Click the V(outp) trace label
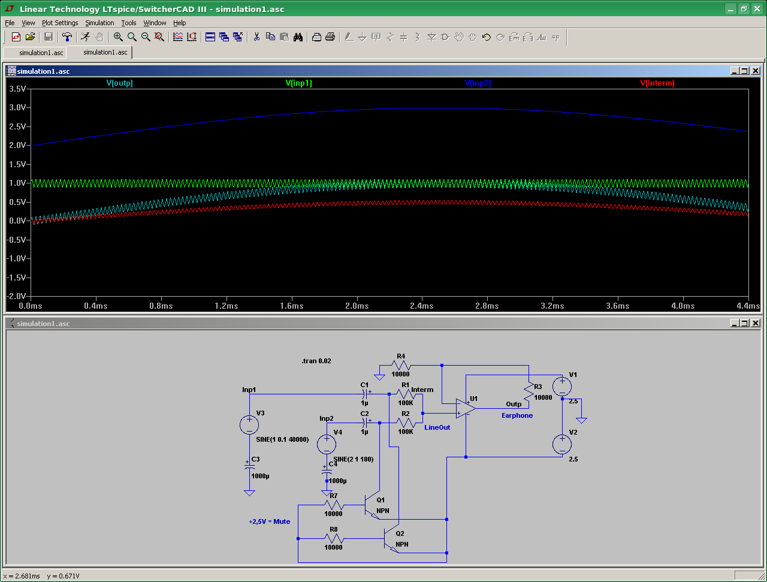The width and height of the screenshot is (767, 582). [x=120, y=83]
